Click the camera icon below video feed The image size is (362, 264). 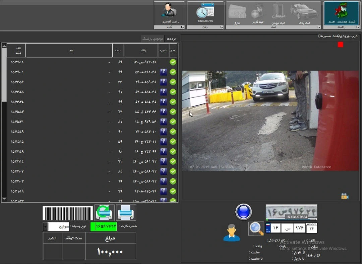[x=345, y=197]
